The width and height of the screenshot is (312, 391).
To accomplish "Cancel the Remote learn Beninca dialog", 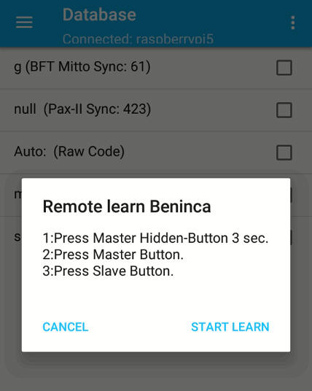I will pos(66,327).
